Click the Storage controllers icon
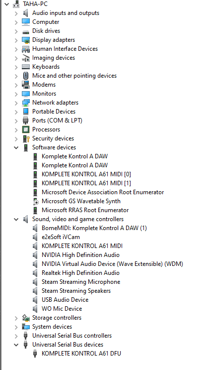The height and width of the screenshot is (370, 201). [26, 318]
